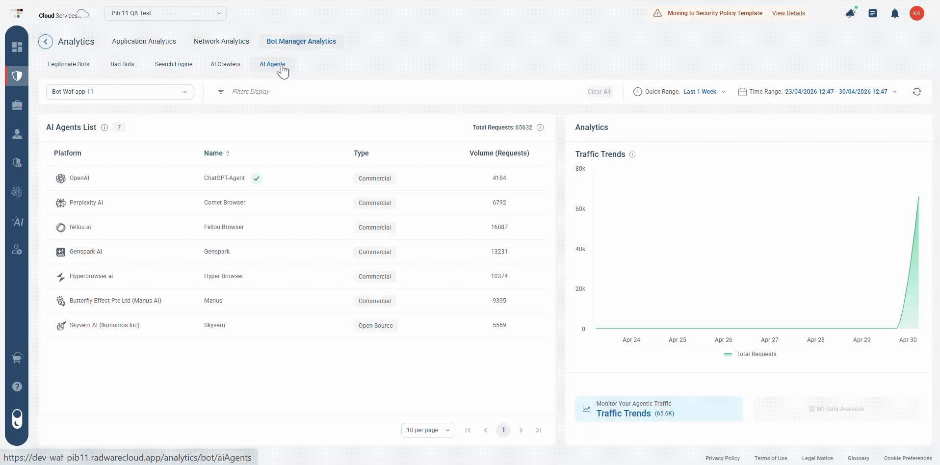Image resolution: width=940 pixels, height=465 pixels.
Task: Open the Search Engine sub-tab
Action: (174, 64)
